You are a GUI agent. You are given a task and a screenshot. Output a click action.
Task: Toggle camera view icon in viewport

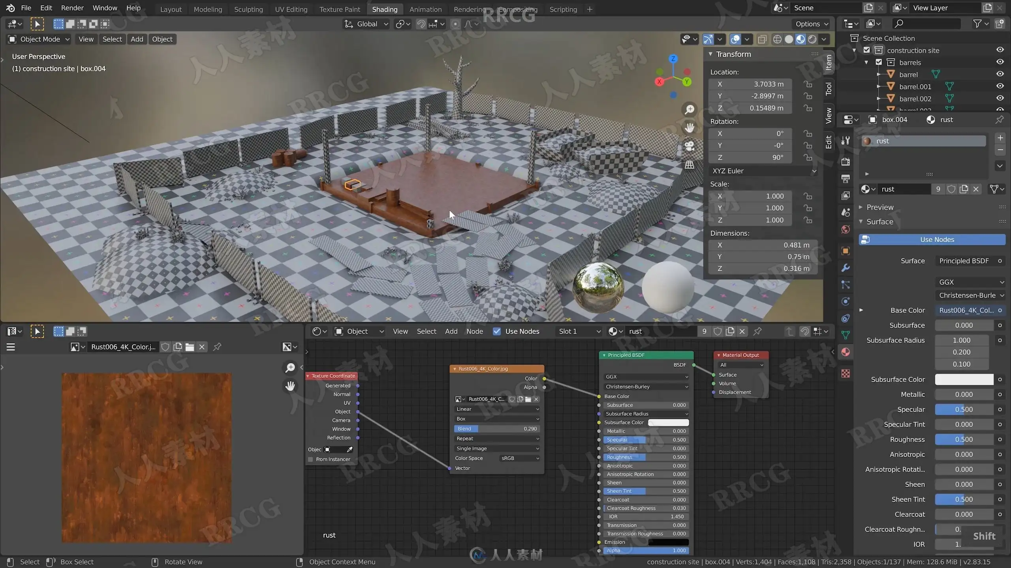690,146
